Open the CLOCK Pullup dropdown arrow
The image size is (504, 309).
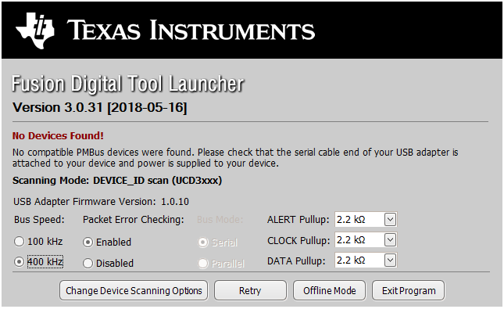click(390, 240)
